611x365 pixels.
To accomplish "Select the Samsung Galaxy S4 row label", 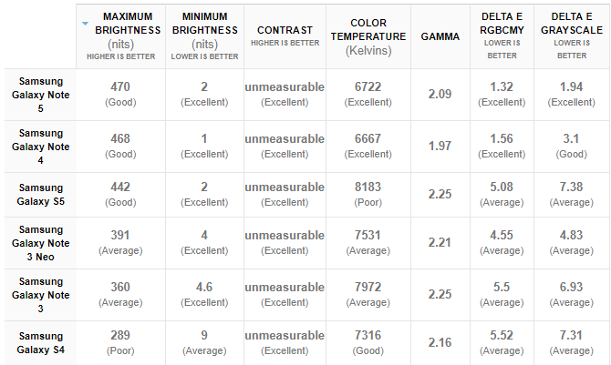I will pos(40,343).
